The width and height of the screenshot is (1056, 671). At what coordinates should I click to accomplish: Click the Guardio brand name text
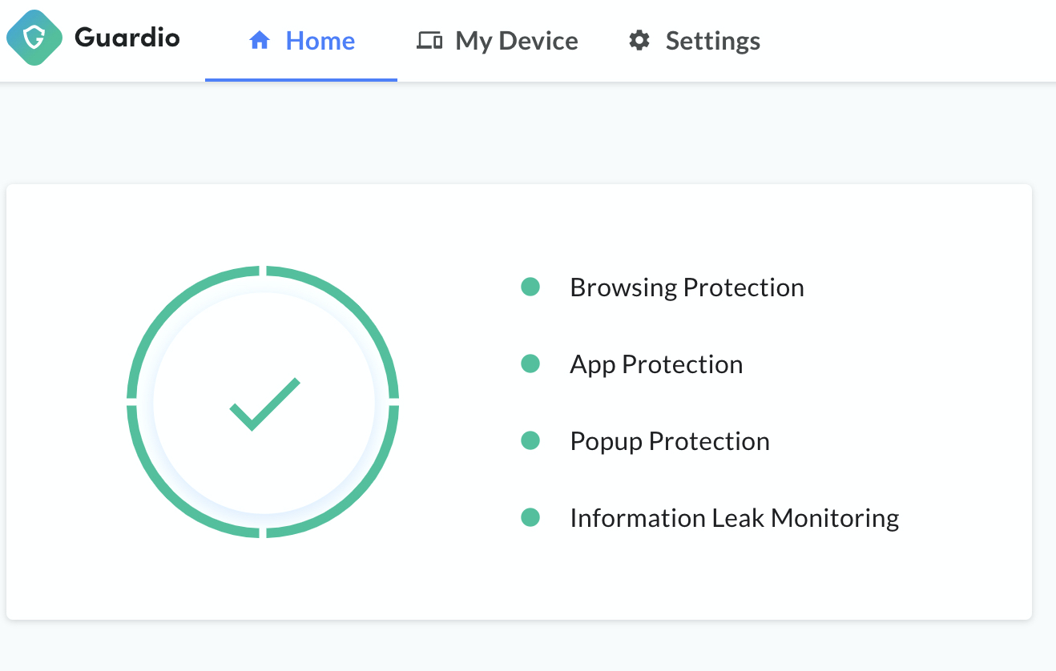point(127,38)
